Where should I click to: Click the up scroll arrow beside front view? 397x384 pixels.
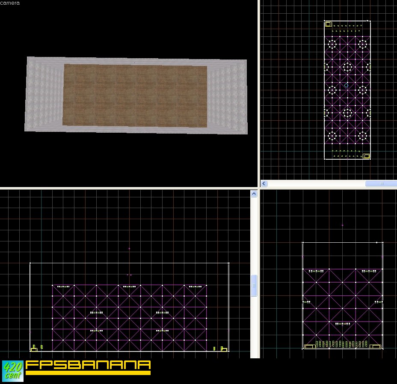(254, 194)
